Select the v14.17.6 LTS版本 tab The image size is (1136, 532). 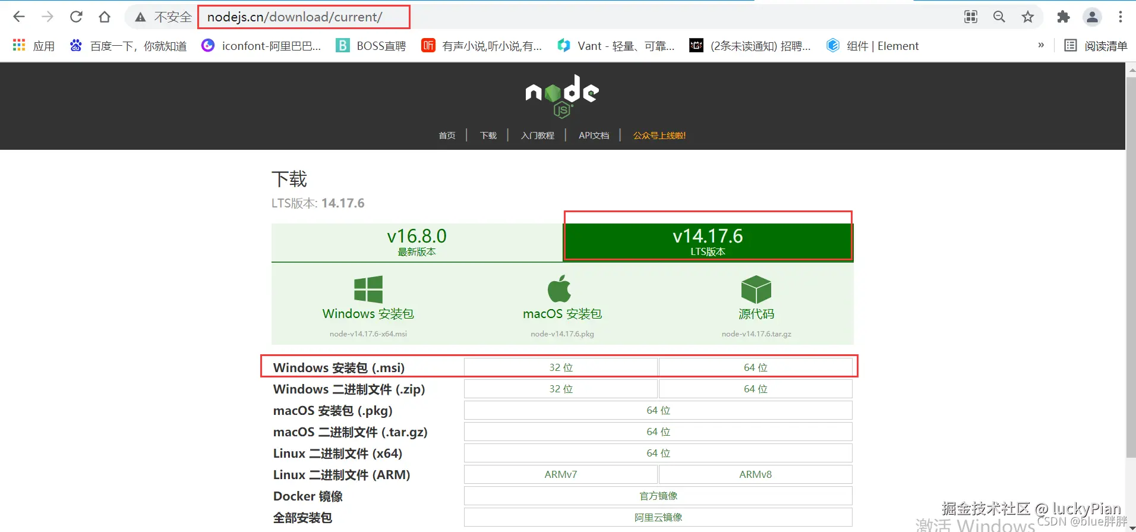pos(708,243)
